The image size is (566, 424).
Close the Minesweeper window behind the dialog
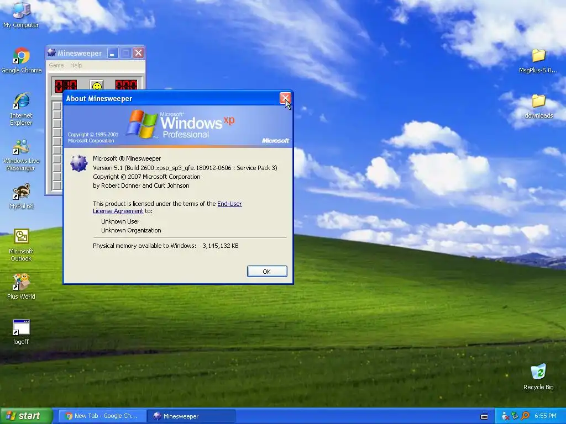(x=138, y=53)
